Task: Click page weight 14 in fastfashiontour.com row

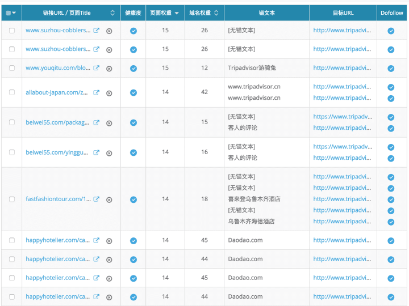Action: pos(165,199)
